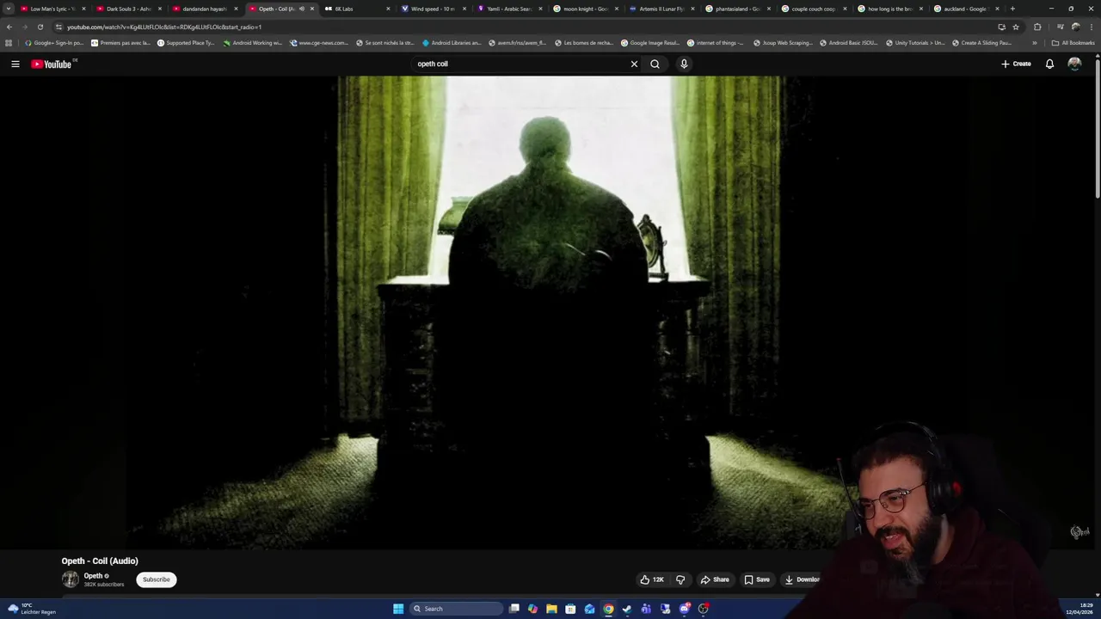Switch to 'moon knight' Google tab
The width and height of the screenshot is (1101, 619).
click(585, 9)
